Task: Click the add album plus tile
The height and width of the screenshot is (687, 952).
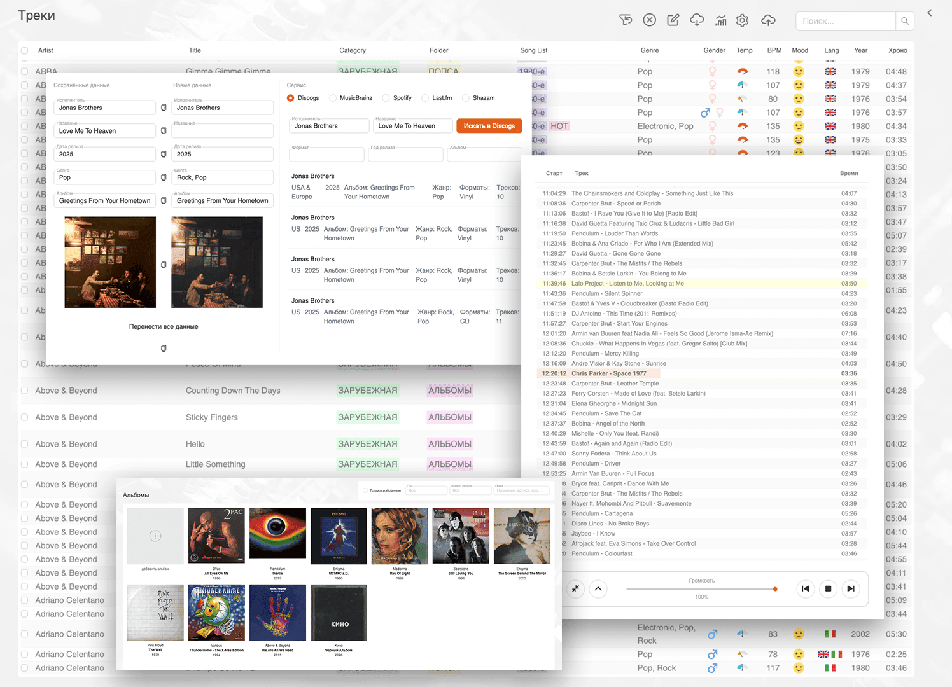Action: tap(155, 536)
